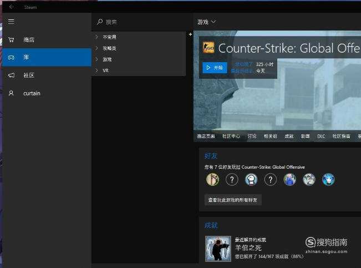Expand the 攻略类 category
Image resolution: width=361 pixels, height=268 pixels.
(139, 48)
